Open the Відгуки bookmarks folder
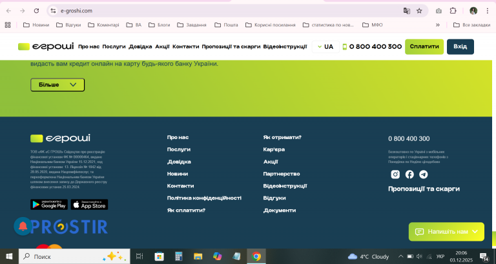The width and height of the screenshot is (496, 264). [x=68, y=24]
